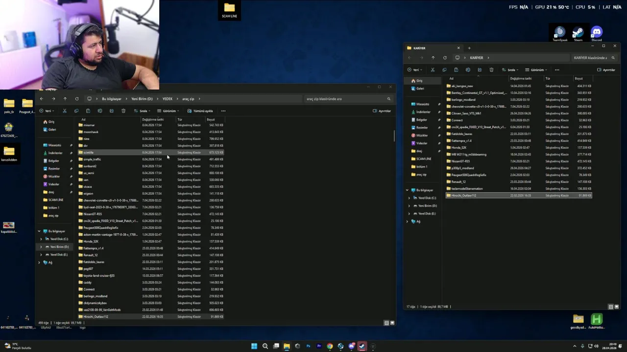Click Copy icon in KARİYER toolbar
627x352 pixels.
pyautogui.click(x=444, y=70)
